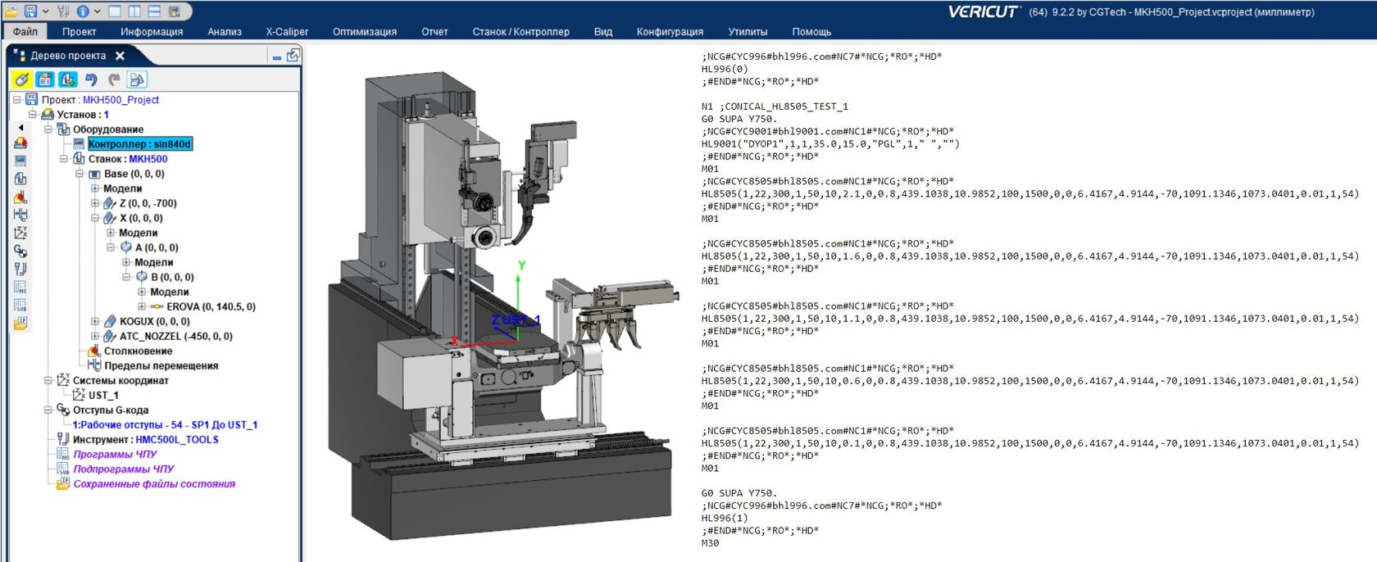
Task: Open project folder icon in quick-access bar
Action: (x=11, y=11)
